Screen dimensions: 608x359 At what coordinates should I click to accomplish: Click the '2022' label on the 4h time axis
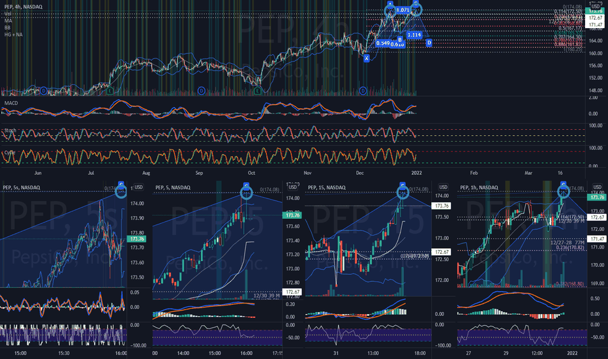point(416,173)
